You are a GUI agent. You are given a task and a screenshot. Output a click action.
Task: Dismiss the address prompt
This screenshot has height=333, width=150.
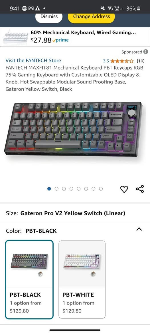click(49, 16)
